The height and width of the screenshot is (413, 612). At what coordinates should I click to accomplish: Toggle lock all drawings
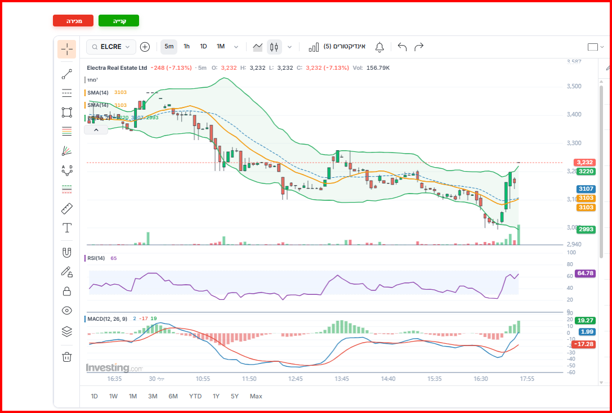[67, 291]
